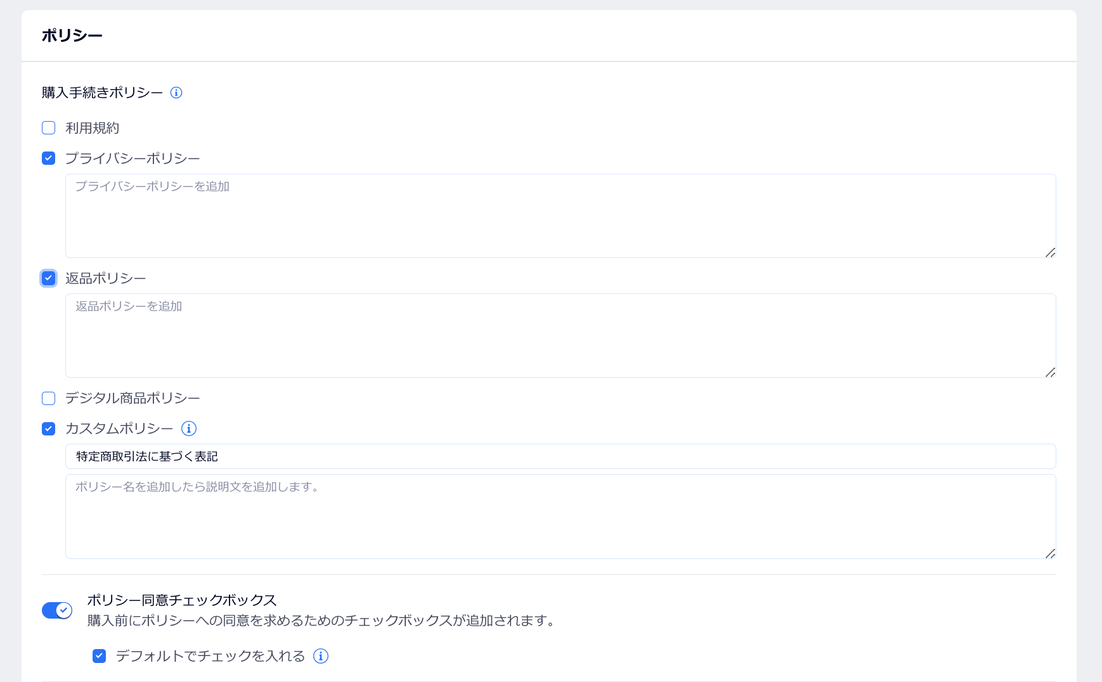Focus the プライバシーポリシーを追加 text area
Viewport: 1102px width, 682px height.
click(560, 216)
